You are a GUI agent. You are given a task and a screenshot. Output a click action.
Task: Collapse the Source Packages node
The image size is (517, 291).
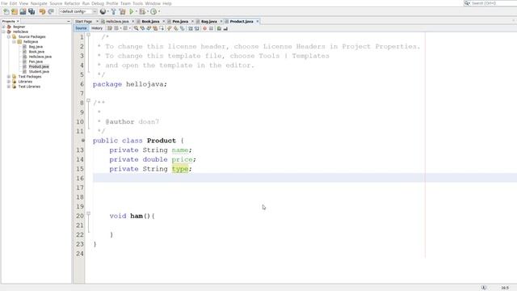click(9, 36)
